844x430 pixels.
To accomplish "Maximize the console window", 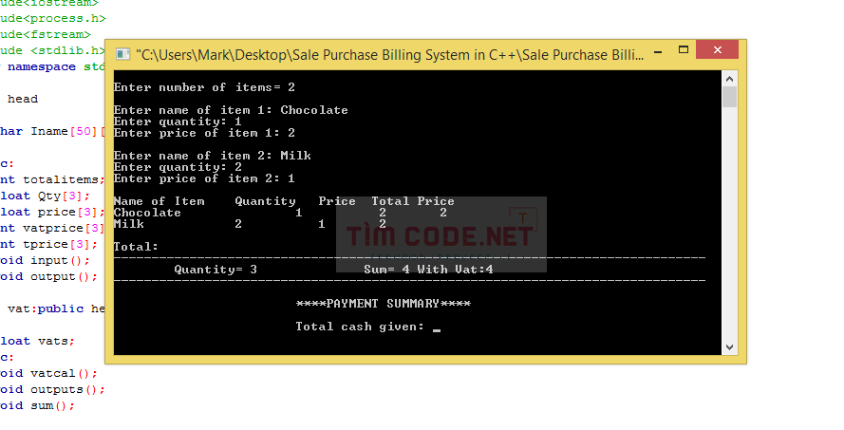I will pos(683,50).
